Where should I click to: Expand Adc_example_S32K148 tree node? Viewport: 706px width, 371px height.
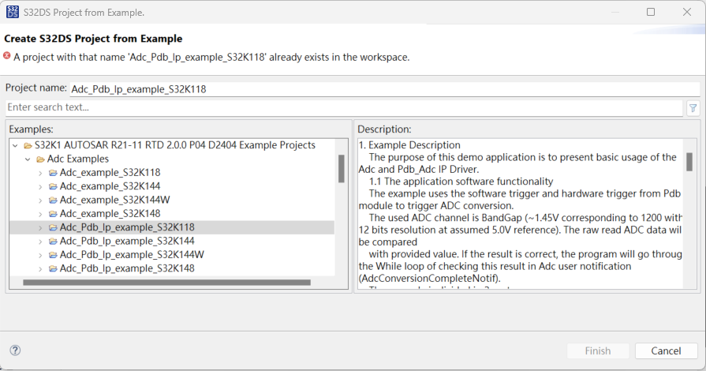tap(40, 214)
